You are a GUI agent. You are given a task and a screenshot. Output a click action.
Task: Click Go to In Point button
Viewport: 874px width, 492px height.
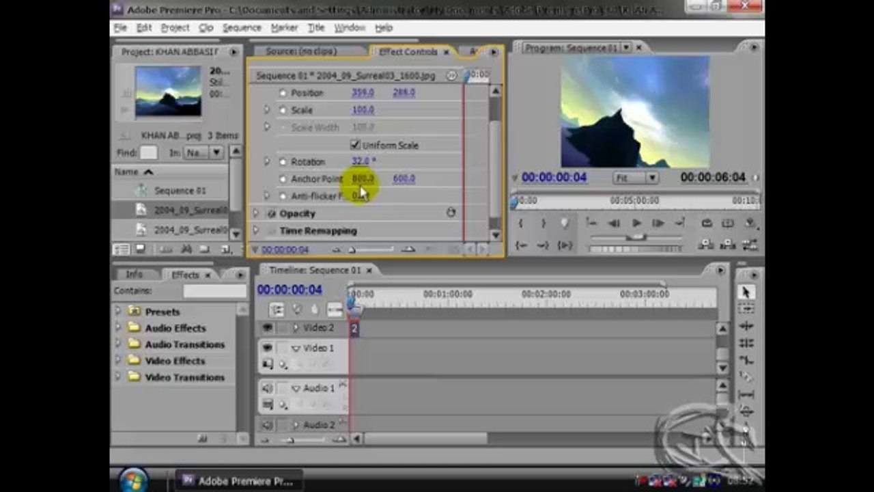click(521, 245)
